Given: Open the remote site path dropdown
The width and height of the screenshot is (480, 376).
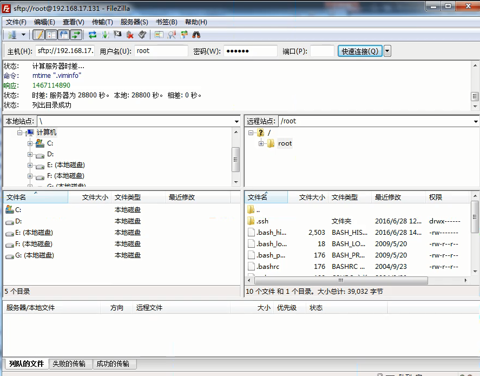Looking at the screenshot, I should (x=476, y=122).
